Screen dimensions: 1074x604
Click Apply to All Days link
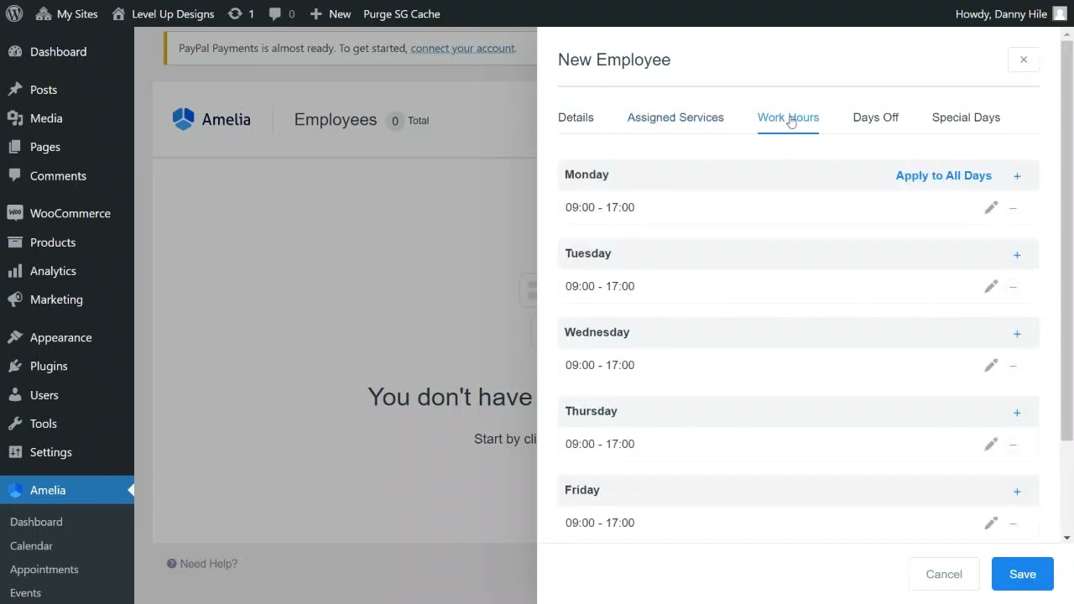coord(944,175)
